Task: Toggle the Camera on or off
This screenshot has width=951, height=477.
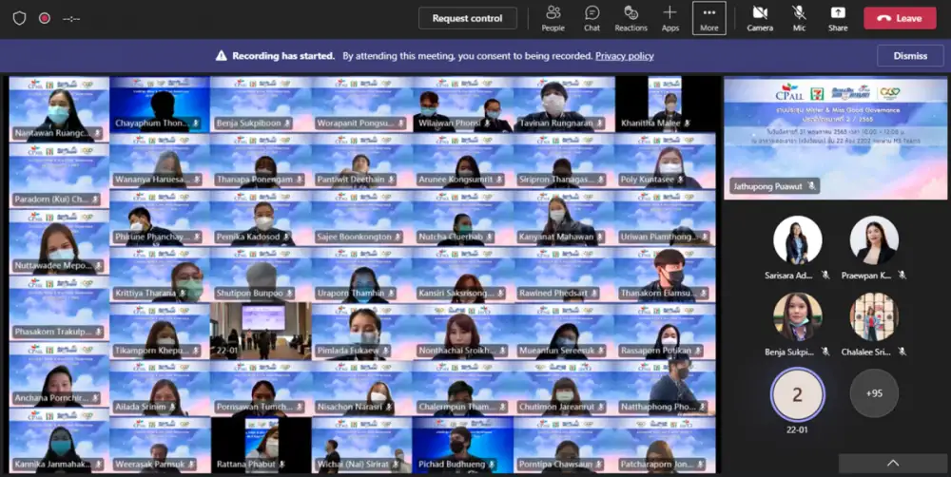Action: [760, 18]
